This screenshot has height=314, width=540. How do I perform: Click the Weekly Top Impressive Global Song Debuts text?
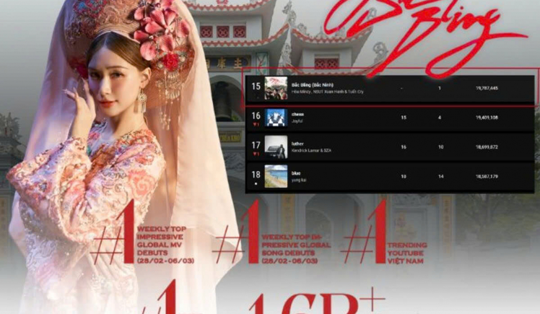(296, 249)
